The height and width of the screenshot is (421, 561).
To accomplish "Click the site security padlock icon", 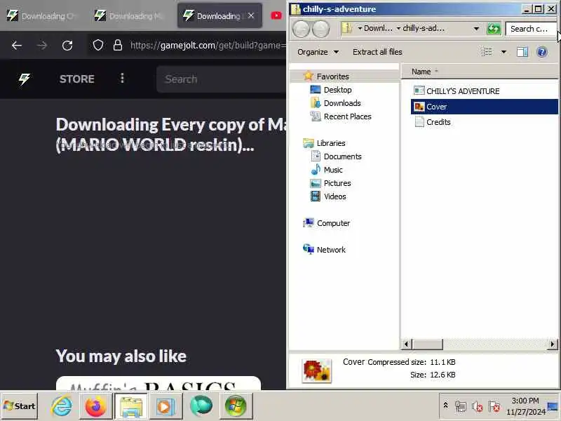I will click(117, 46).
